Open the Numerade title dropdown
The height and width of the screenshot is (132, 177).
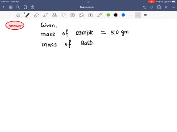pos(88,7)
